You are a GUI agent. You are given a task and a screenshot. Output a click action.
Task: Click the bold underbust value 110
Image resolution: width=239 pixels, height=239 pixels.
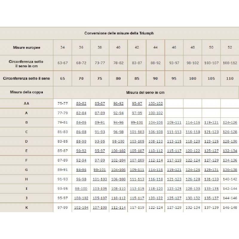click(x=230, y=79)
